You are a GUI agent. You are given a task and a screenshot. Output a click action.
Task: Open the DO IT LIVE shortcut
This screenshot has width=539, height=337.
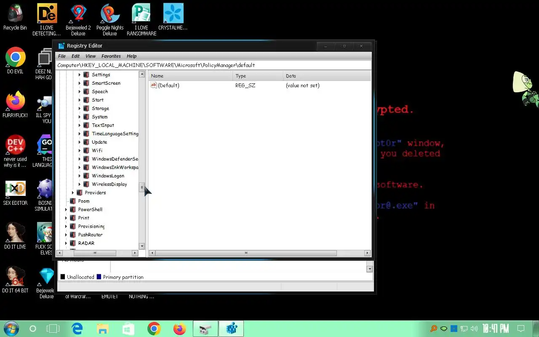[x=15, y=236]
